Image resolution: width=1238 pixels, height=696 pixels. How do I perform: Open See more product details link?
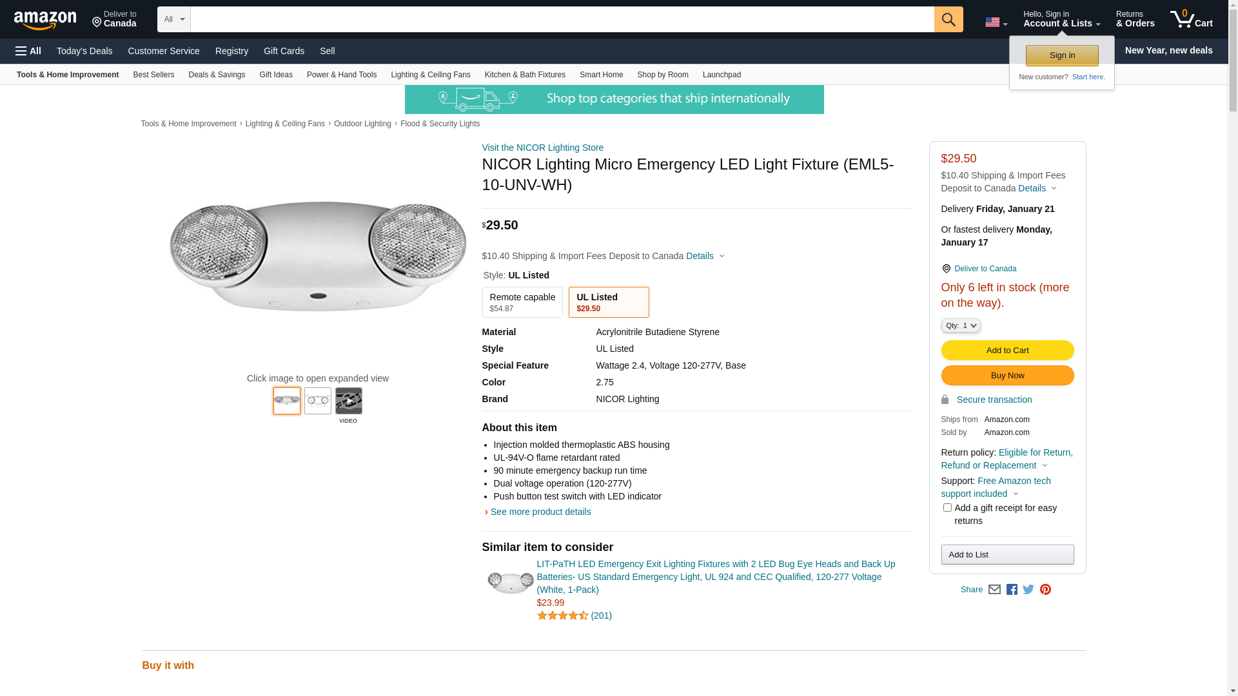(540, 512)
